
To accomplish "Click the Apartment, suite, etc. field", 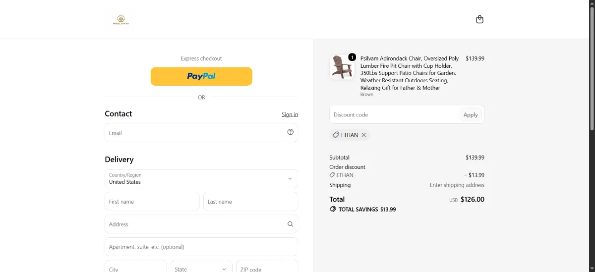I will click(x=201, y=247).
